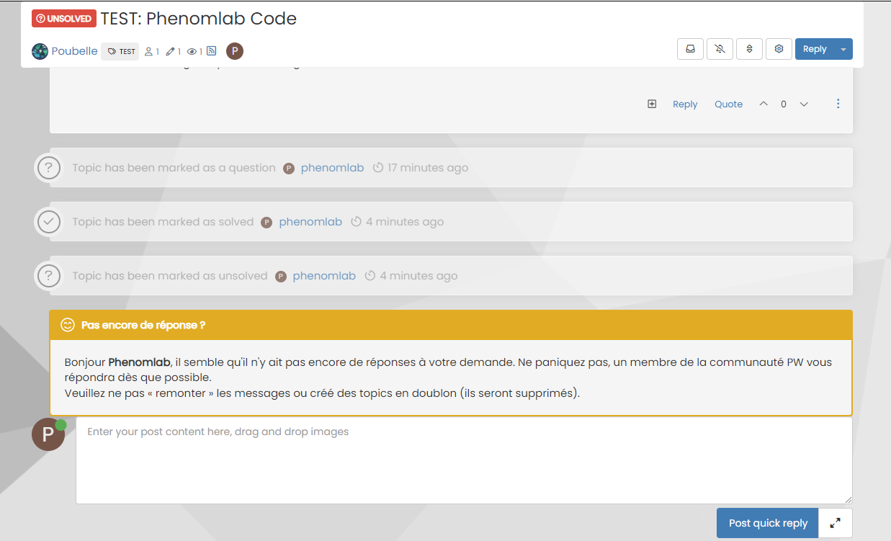Click phenomlab link in marked as solved event

pyautogui.click(x=310, y=222)
